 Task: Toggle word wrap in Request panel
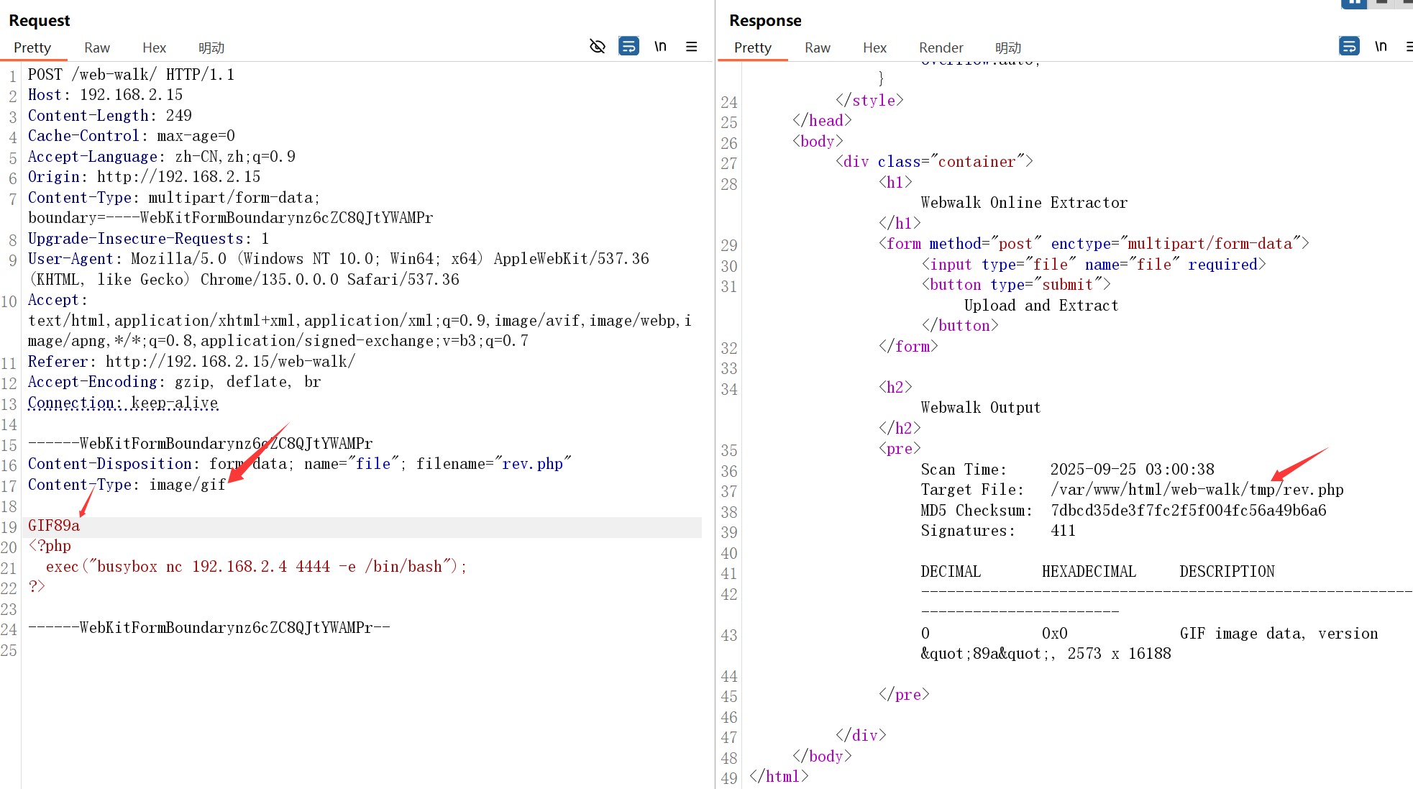(x=628, y=47)
